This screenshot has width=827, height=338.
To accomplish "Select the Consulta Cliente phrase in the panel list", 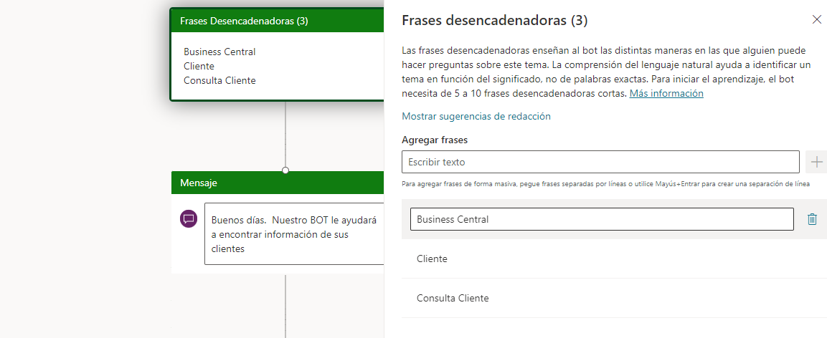I will click(614, 298).
